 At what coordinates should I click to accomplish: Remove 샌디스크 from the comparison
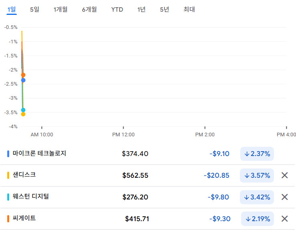point(284,175)
